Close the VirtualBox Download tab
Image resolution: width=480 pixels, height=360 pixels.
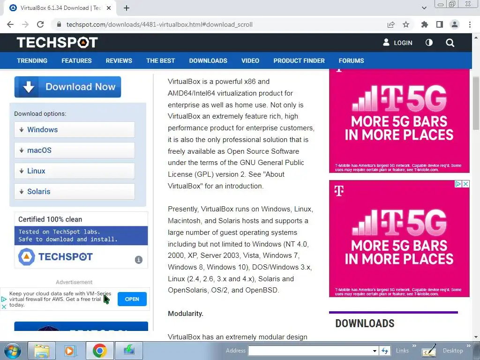pos(109,8)
